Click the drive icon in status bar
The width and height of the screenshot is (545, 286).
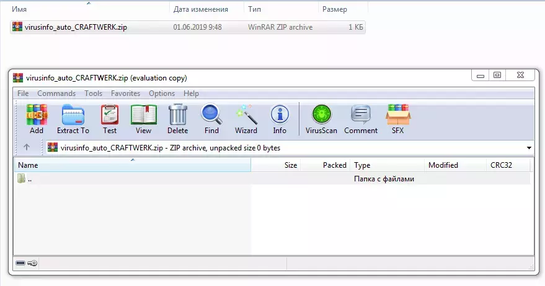pyautogui.click(x=20, y=263)
